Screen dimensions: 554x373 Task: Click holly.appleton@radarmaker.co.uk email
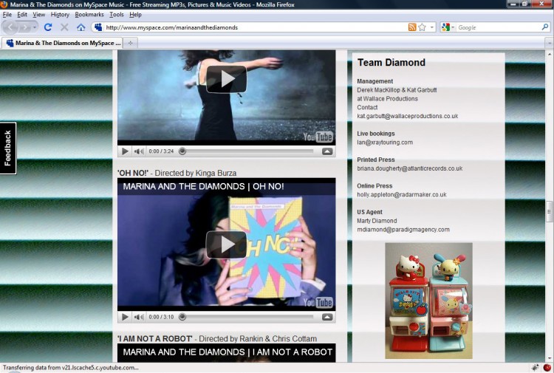402,194
